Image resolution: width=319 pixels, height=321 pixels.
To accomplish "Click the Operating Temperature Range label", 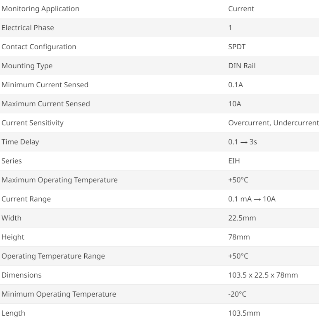I will [x=53, y=256].
